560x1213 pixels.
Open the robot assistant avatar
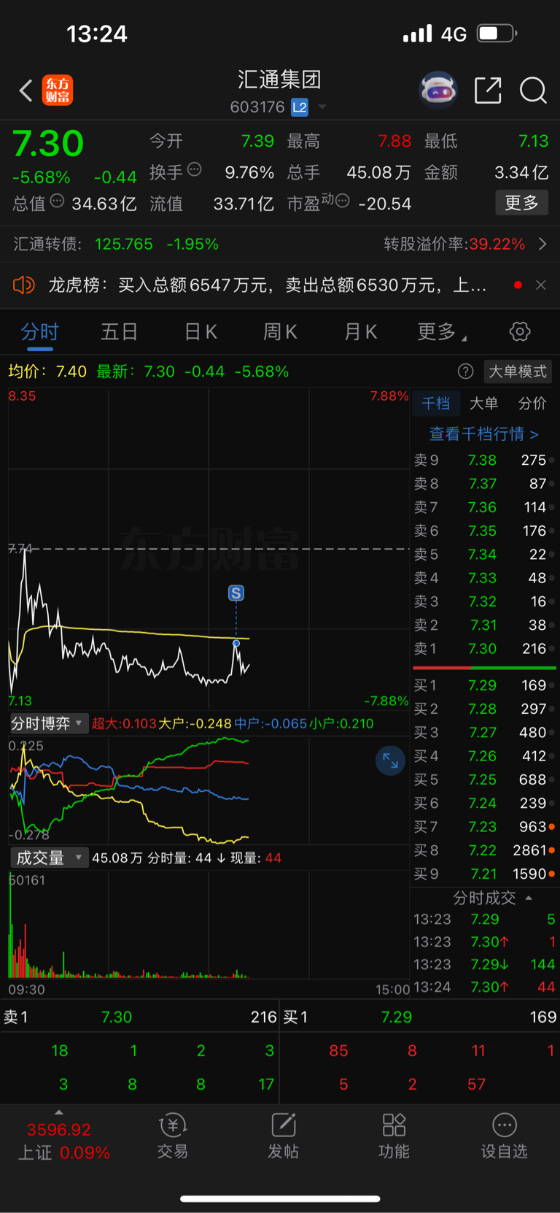click(437, 91)
